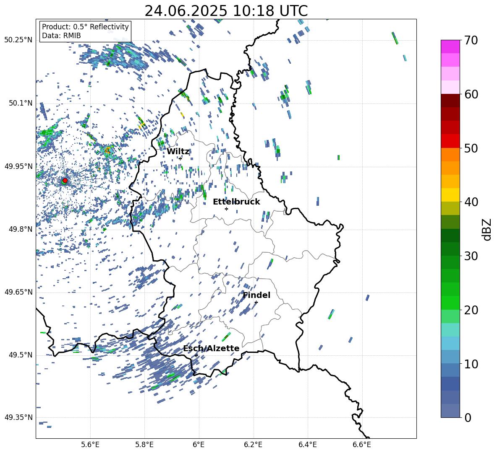Viewport: 497px width, 453px height.
Task: Click the red radar site marker dot
Action: click(x=65, y=180)
